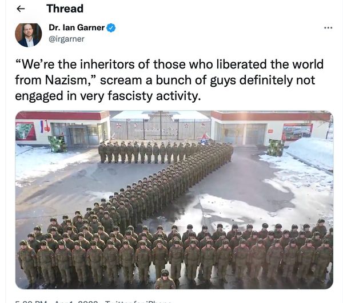Open Dr. Ian Garner's profile avatar
This screenshot has width=343, height=303.
[29, 34]
